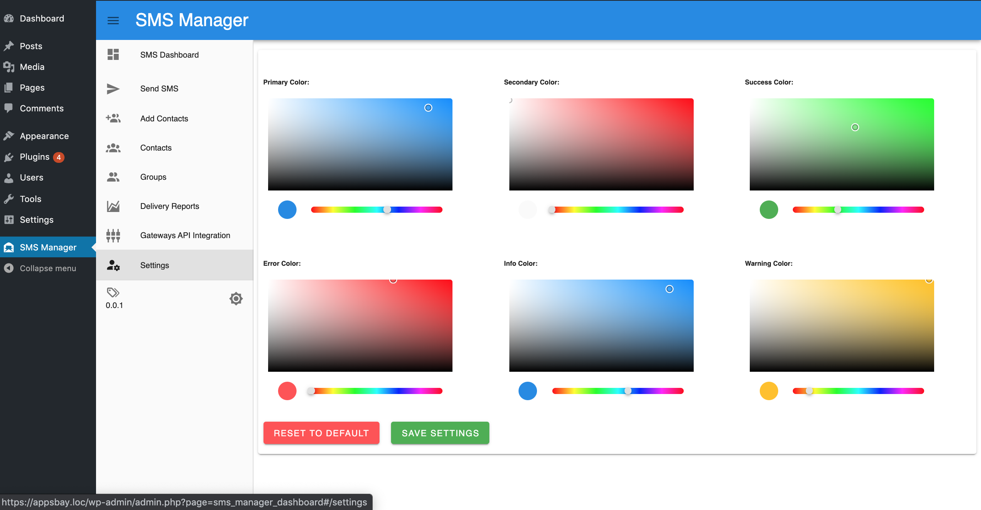Click the Gateways API Integration sliders icon
981x510 pixels.
pyautogui.click(x=113, y=235)
